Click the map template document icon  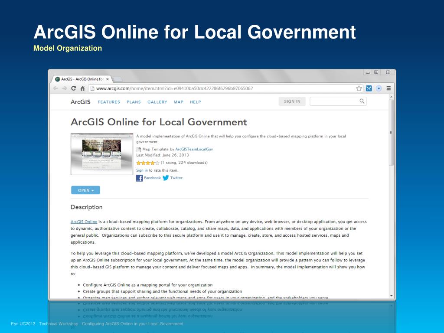click(x=139, y=149)
